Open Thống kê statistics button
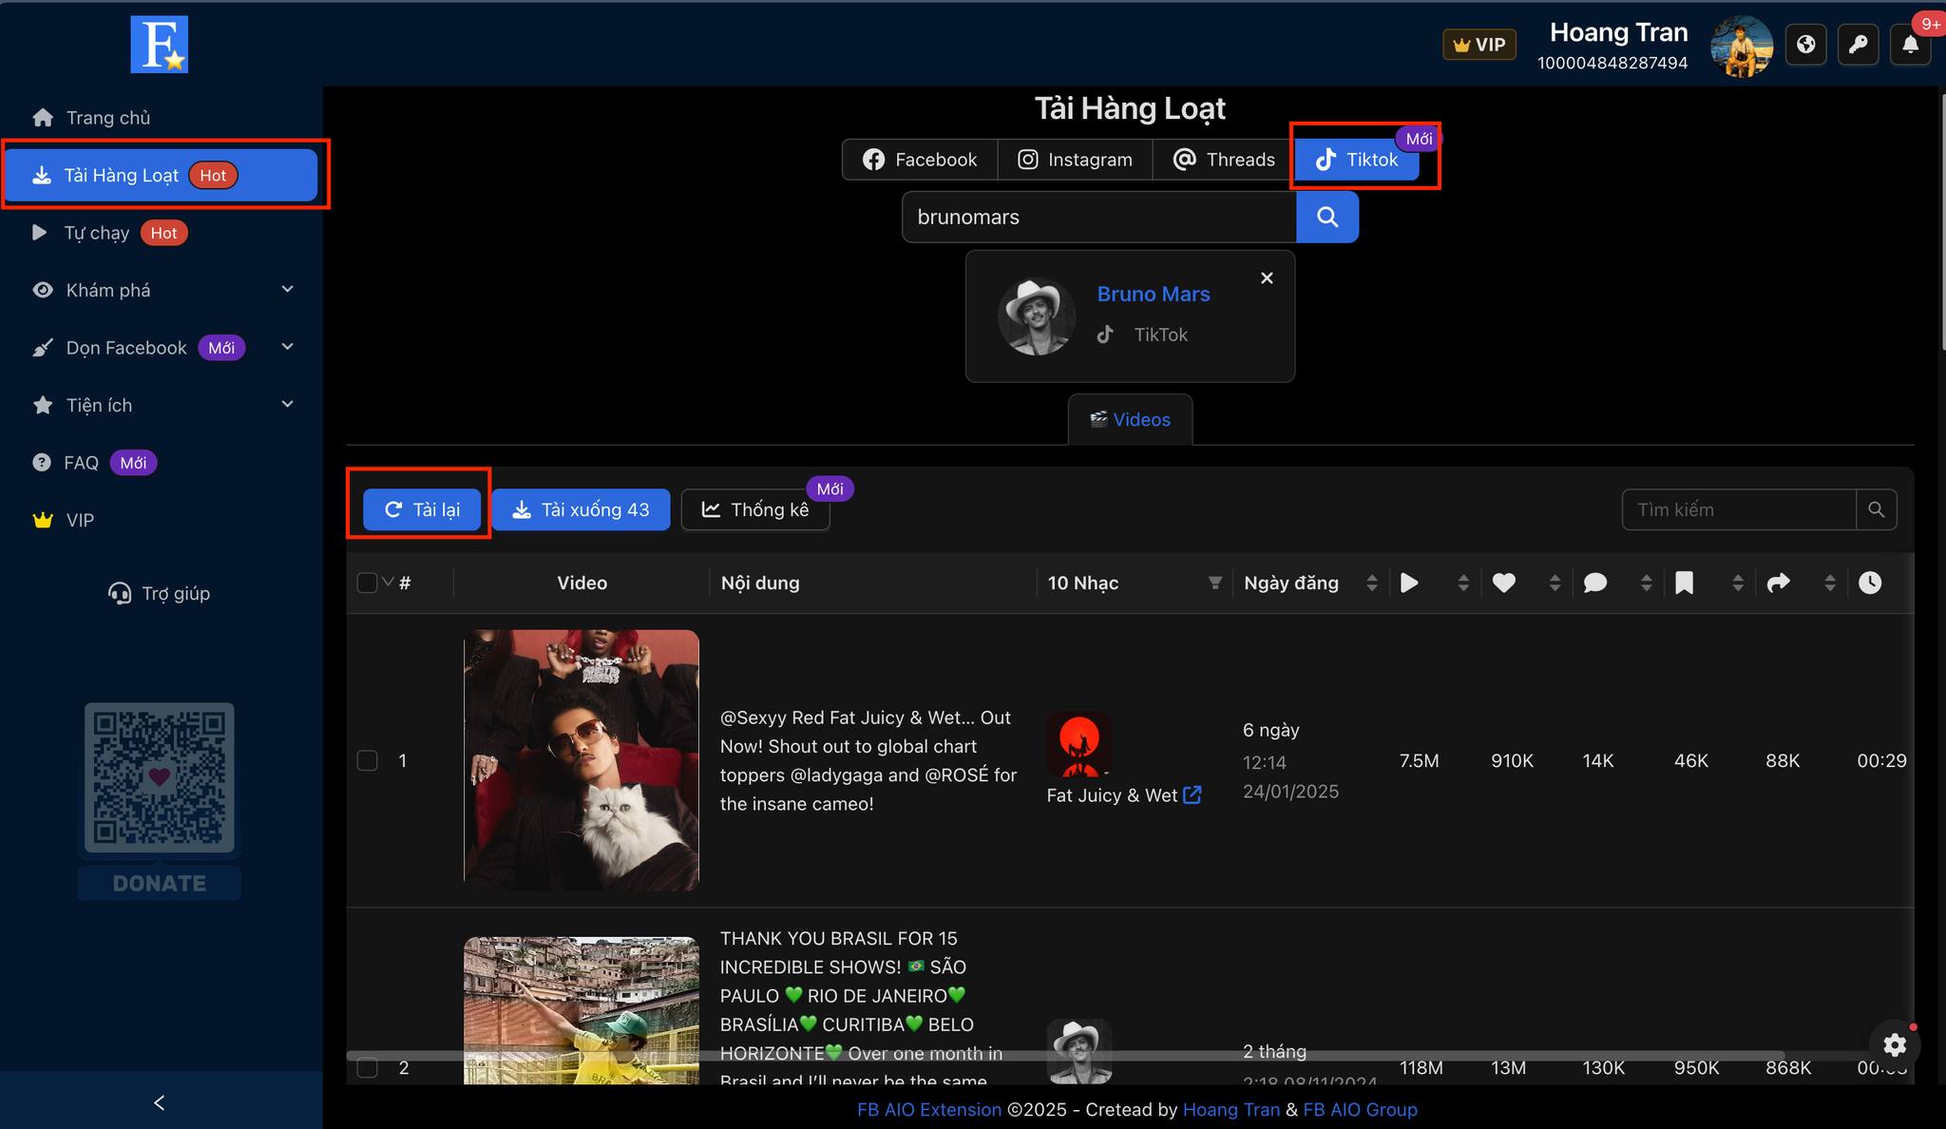 (x=755, y=509)
